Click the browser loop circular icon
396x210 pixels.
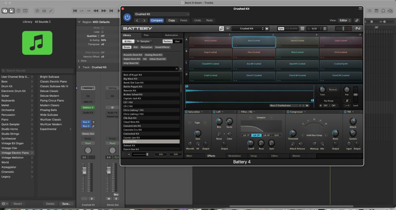(124, 154)
